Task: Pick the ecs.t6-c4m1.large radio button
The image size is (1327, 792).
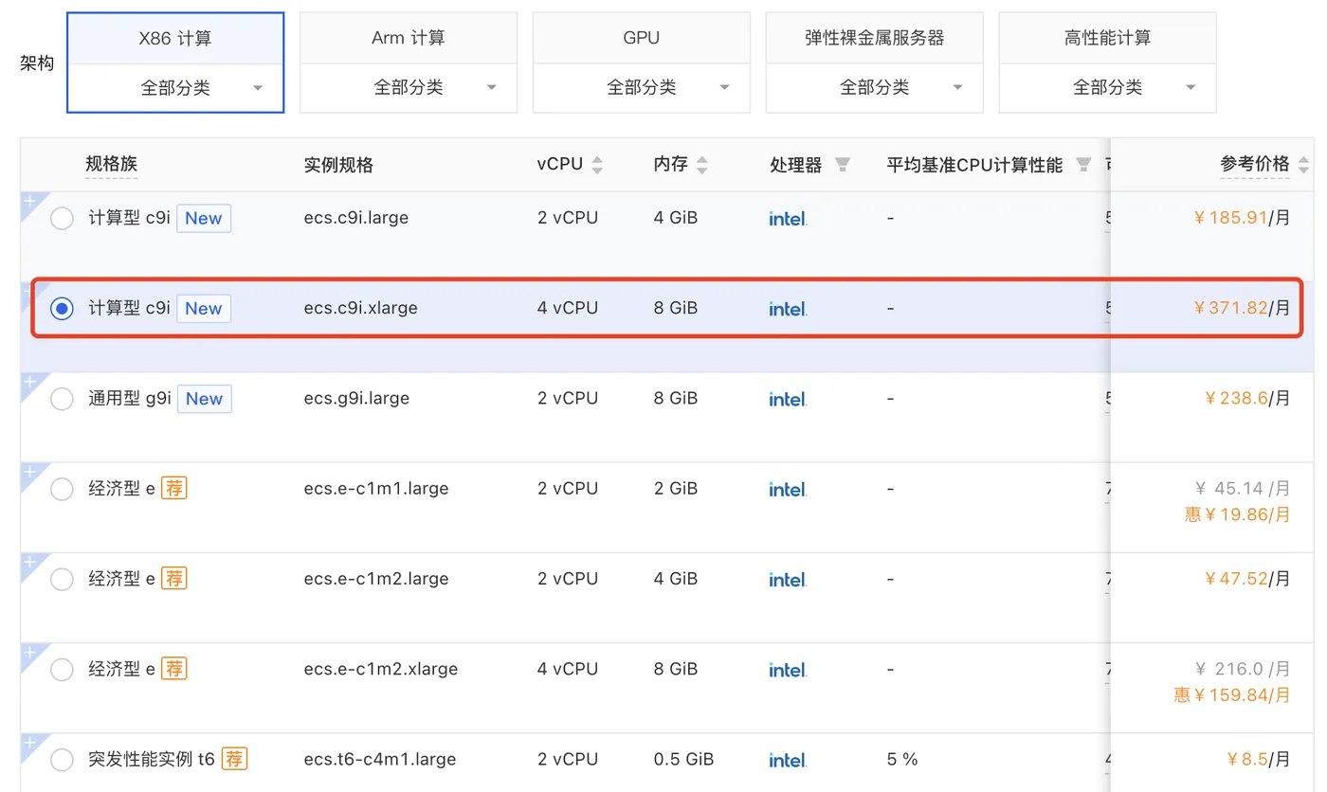Action: [x=62, y=760]
